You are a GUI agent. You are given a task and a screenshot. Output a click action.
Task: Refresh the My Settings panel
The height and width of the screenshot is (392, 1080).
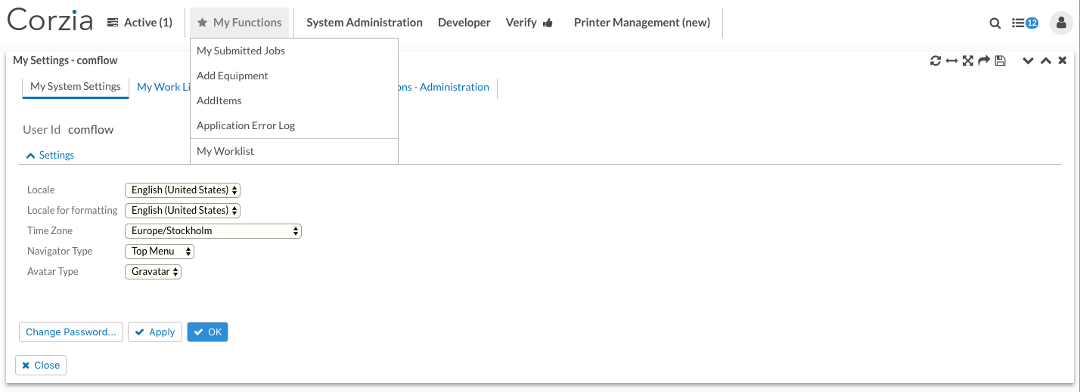936,60
